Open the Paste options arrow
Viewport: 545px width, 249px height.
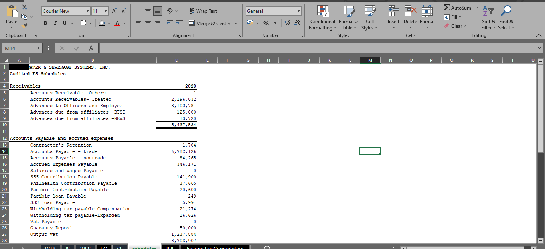[x=12, y=28]
